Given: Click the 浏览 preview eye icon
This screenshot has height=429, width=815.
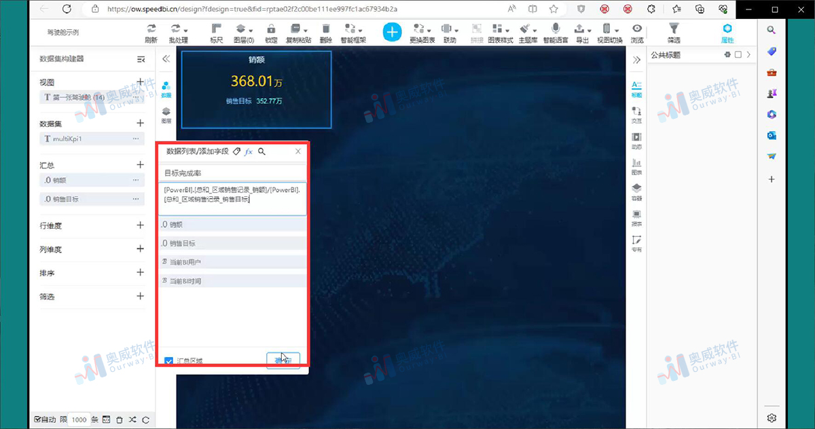Looking at the screenshot, I should [x=636, y=31].
